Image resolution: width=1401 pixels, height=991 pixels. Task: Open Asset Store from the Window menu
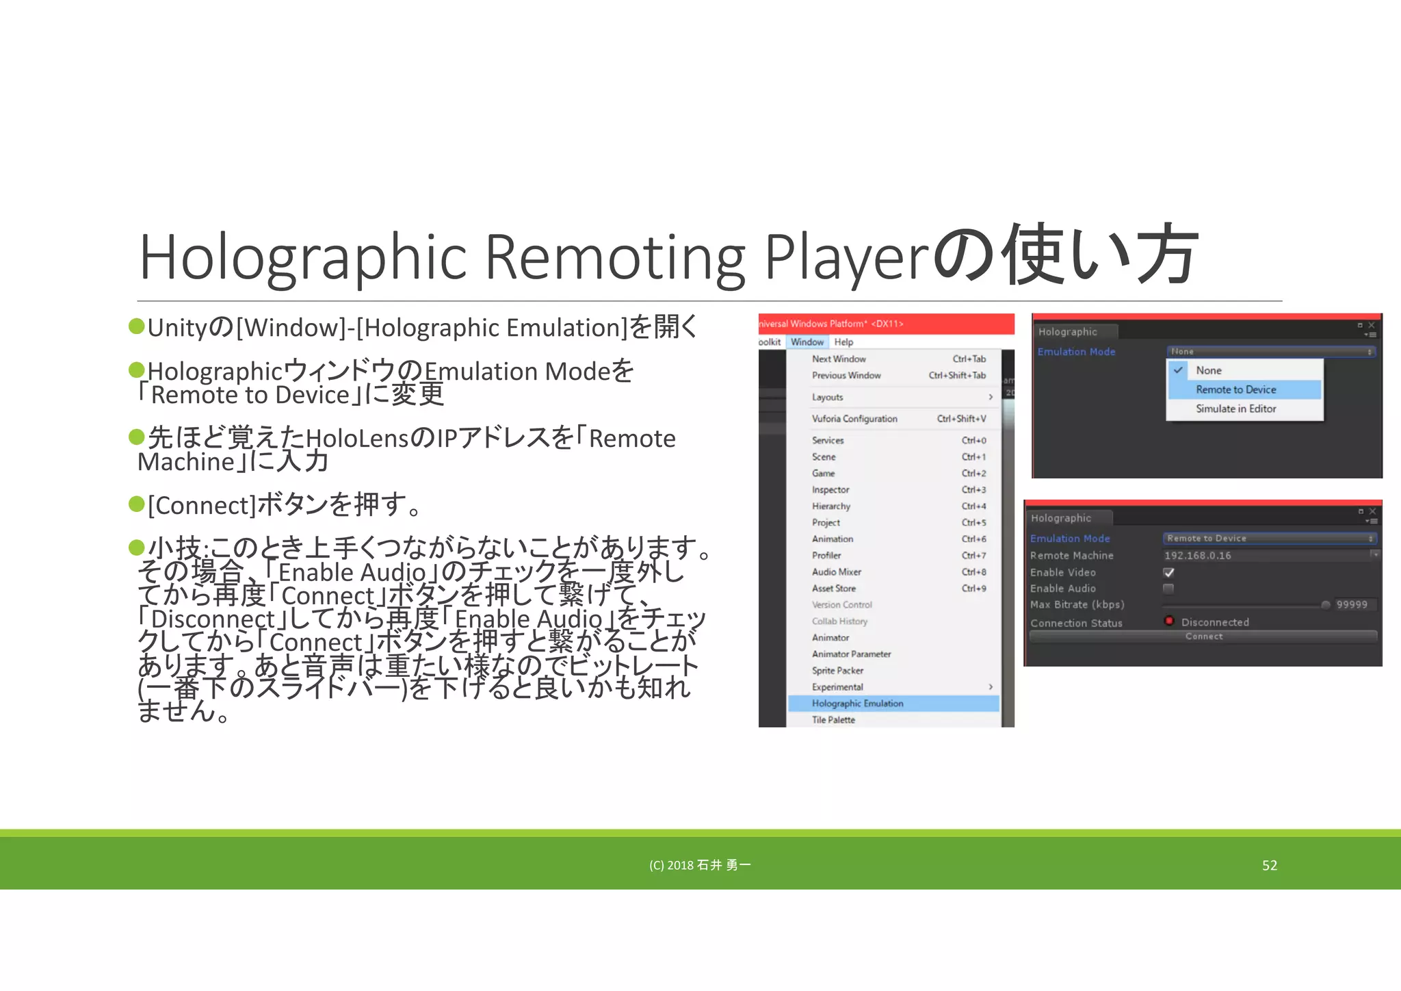(x=894, y=589)
